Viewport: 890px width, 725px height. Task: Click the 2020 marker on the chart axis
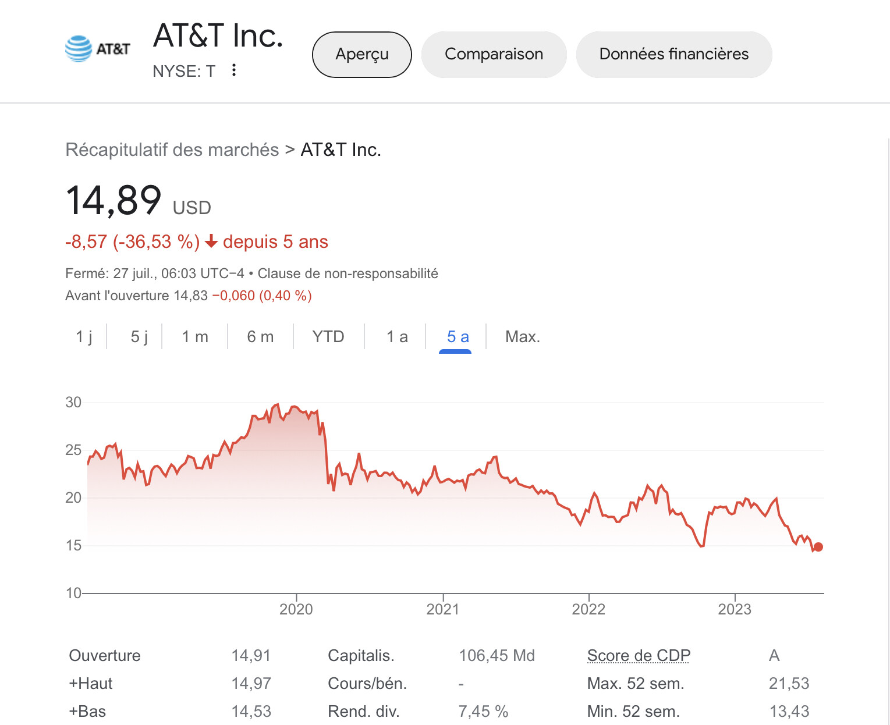(296, 609)
